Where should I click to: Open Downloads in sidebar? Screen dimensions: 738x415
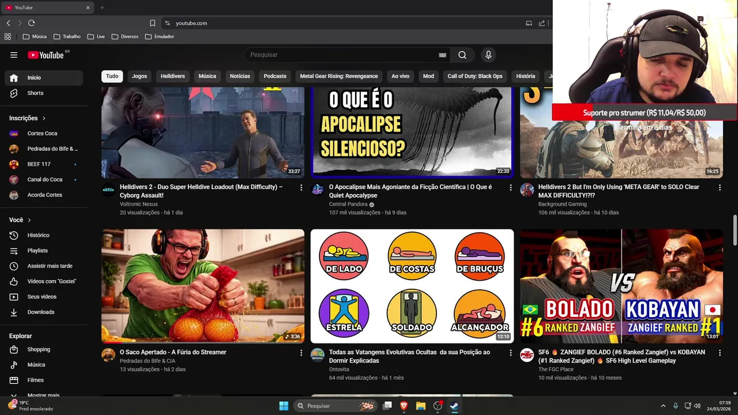[x=44, y=312]
